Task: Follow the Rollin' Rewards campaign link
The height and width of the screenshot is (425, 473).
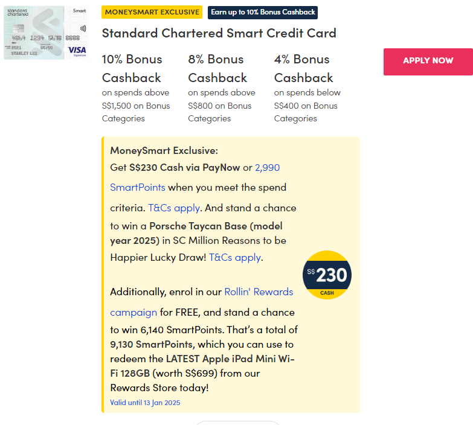Action: pos(259,292)
